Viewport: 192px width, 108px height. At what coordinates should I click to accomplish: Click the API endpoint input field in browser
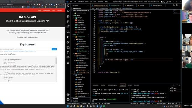click(32, 49)
